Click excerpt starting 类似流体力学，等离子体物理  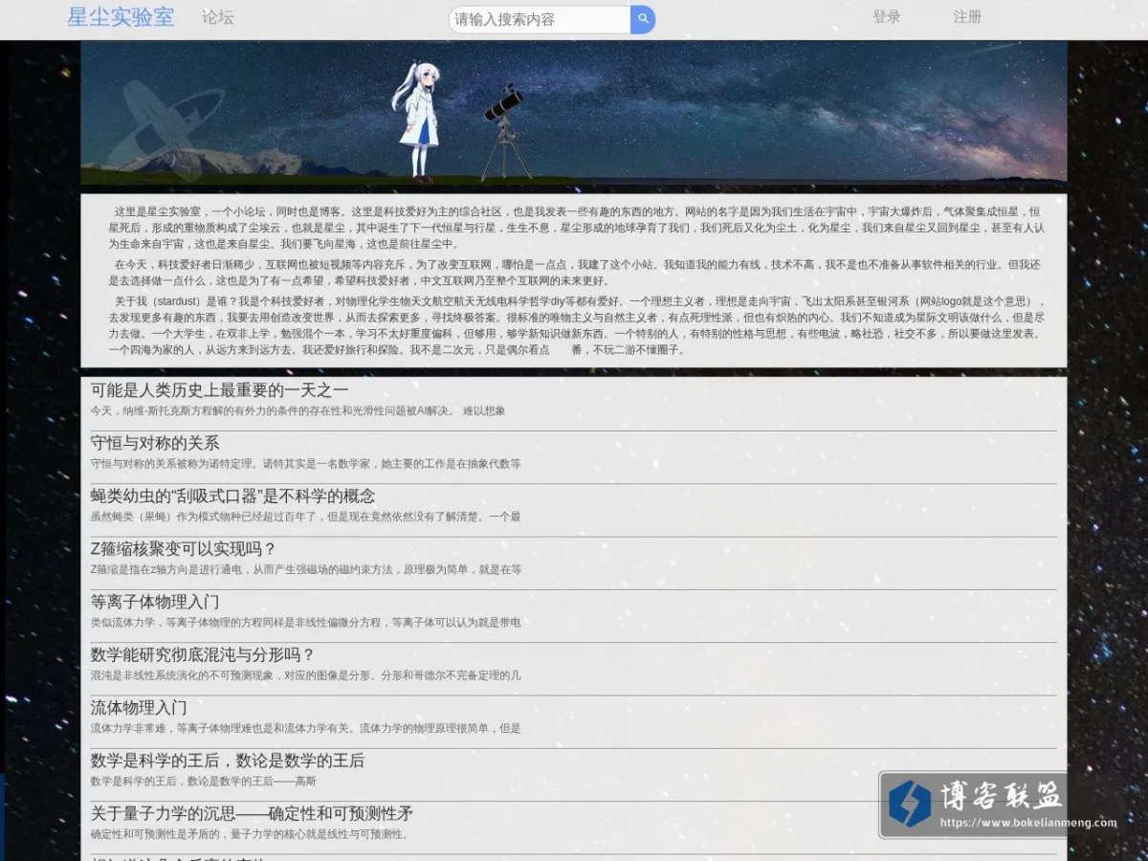(305, 623)
